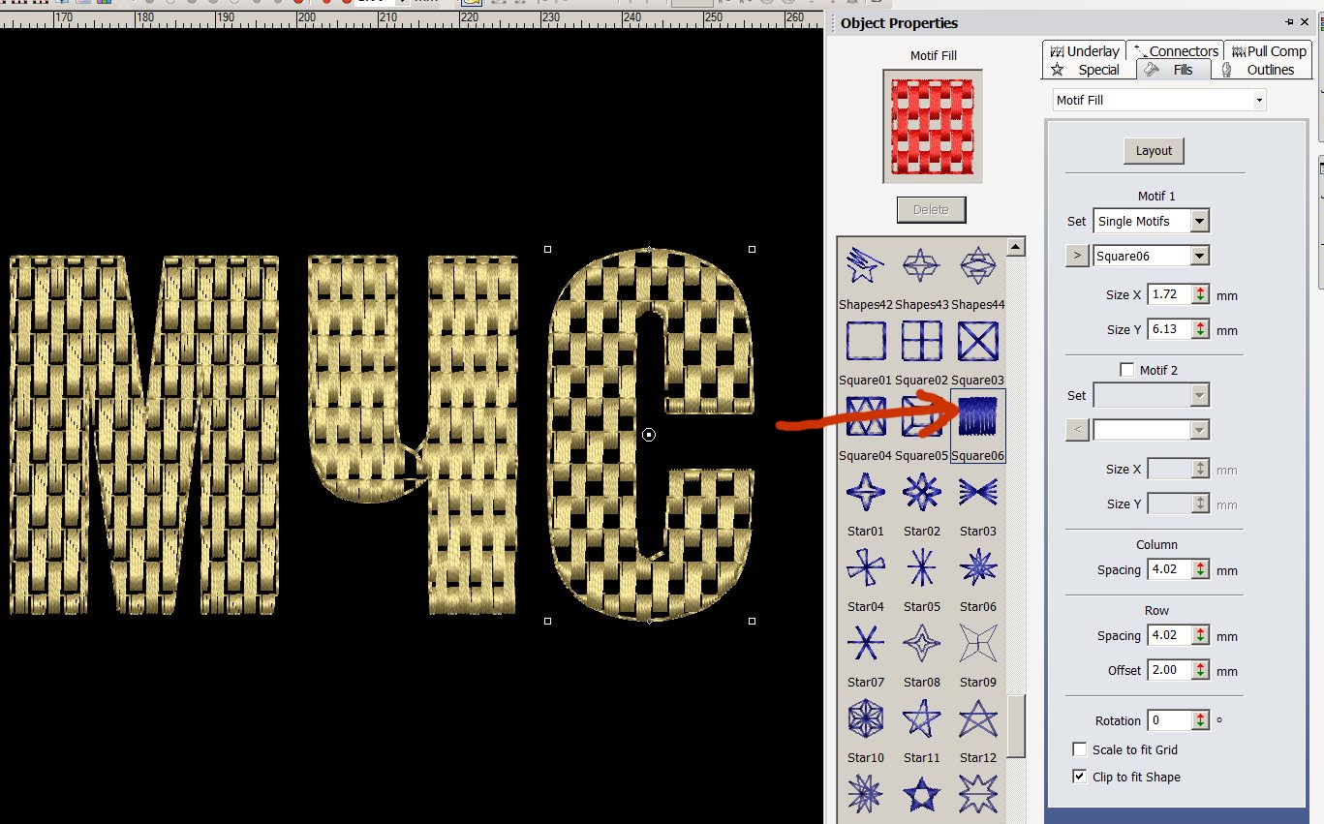Select the Star05 motif pattern

pyautogui.click(x=921, y=568)
